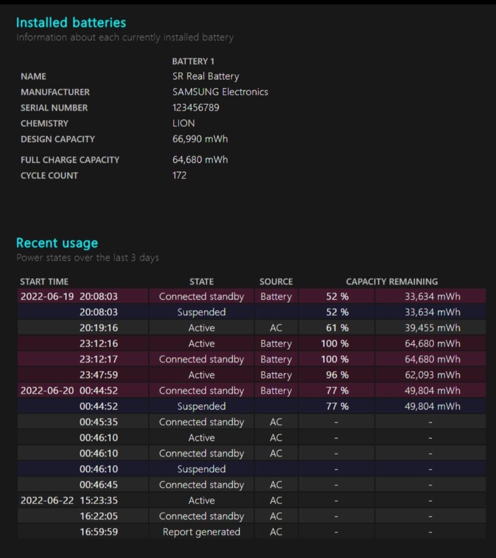The width and height of the screenshot is (496, 558).
Task: Click the LION chemistry value
Action: point(184,123)
